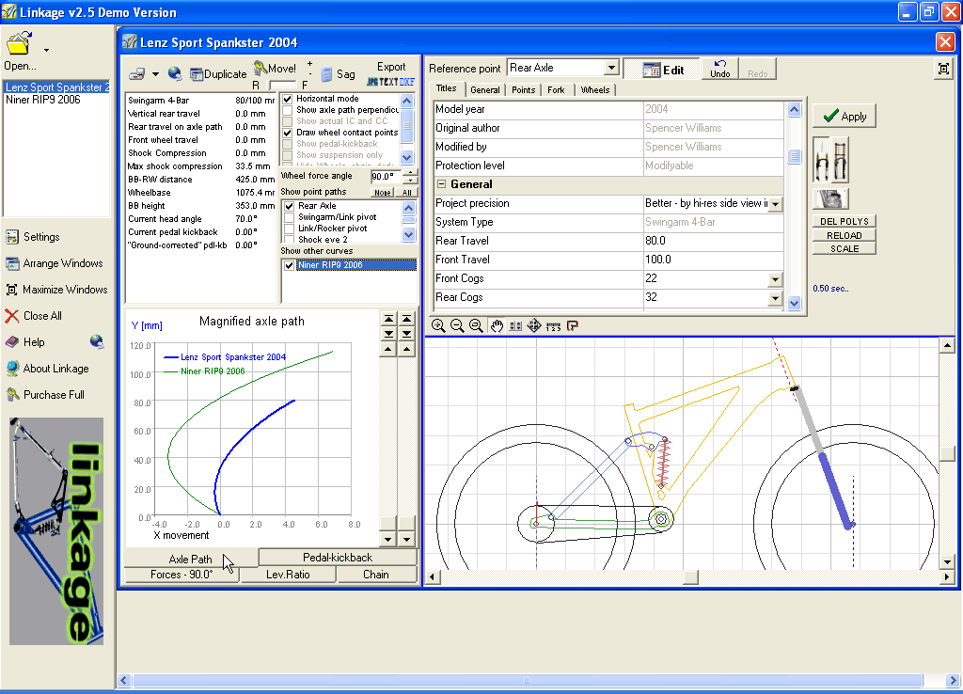Click Wheel force angle spinner arrows
The width and height of the screenshot is (963, 694).
pos(410,176)
